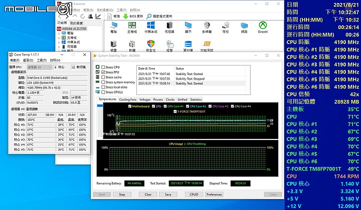
Task: Open Core Temp 選項(O) menu
Action: tap(28, 60)
